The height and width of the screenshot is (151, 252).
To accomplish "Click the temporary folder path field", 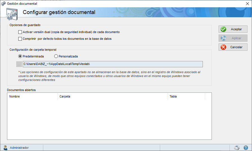I will (113, 64).
